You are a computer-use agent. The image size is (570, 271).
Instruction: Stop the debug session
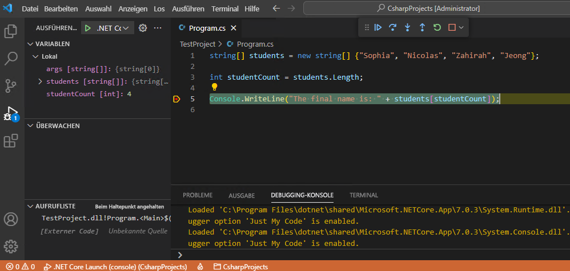click(452, 27)
